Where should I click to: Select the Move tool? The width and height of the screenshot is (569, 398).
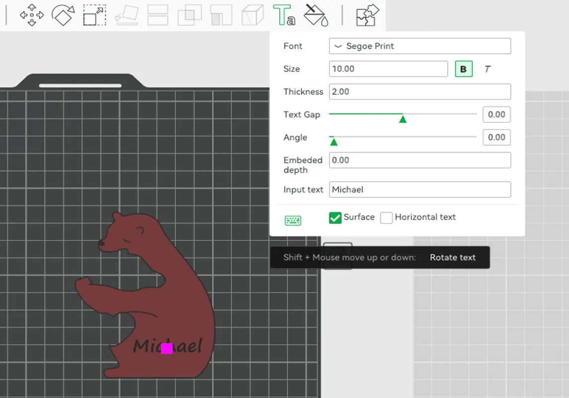pyautogui.click(x=32, y=15)
